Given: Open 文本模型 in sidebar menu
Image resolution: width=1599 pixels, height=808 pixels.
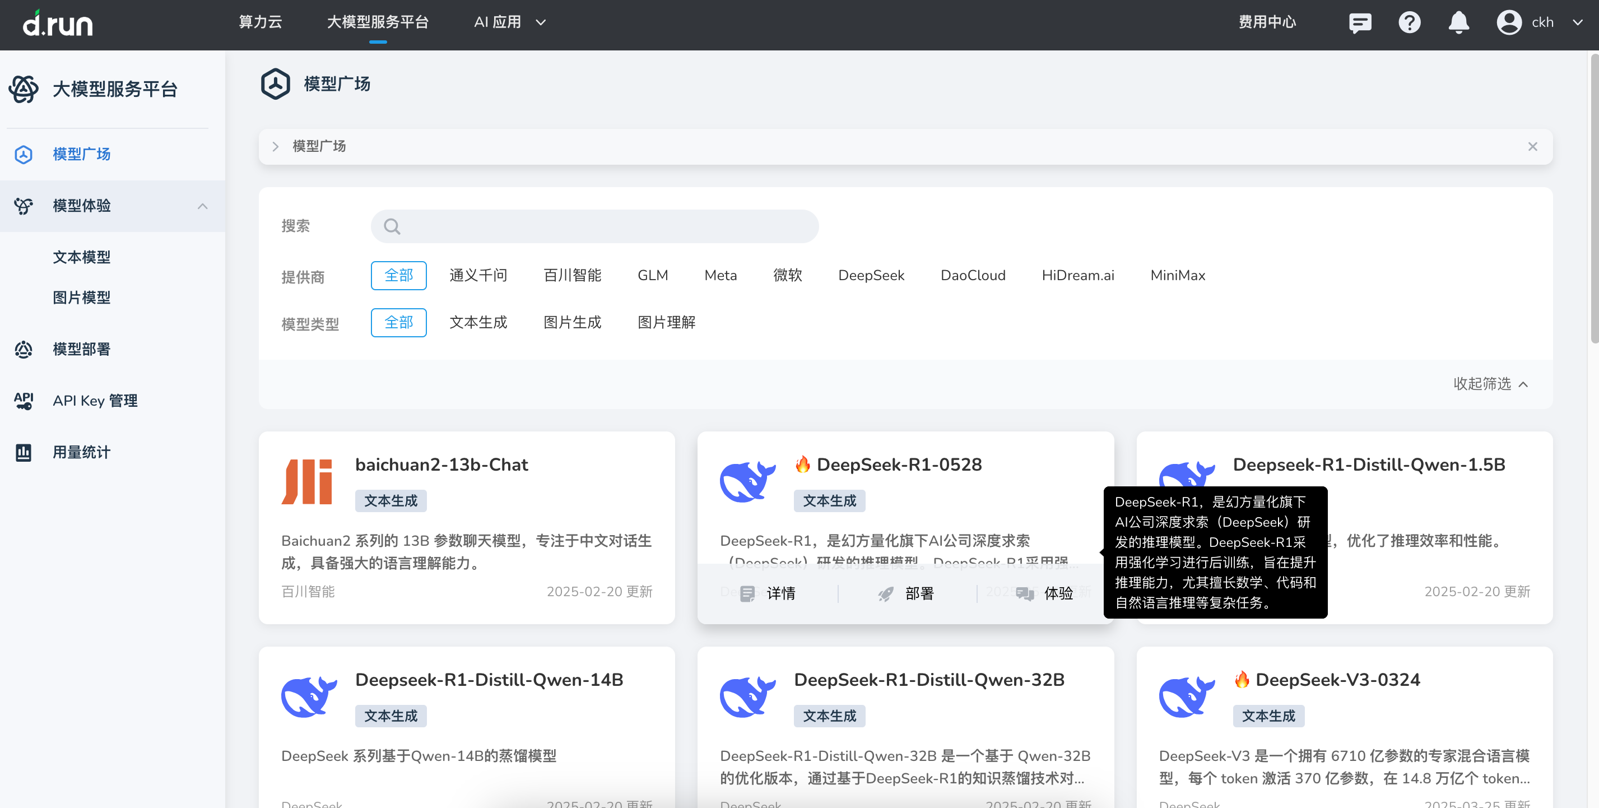Looking at the screenshot, I should click(81, 258).
